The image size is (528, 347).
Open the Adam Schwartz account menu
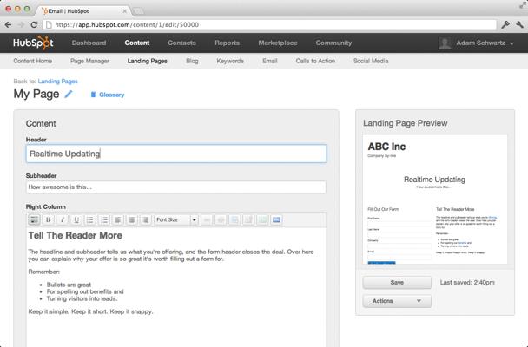click(477, 43)
